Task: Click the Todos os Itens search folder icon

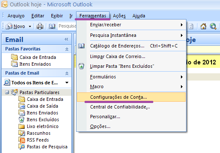Action: coord(7,83)
